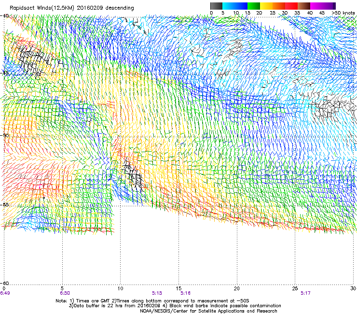Click the '20' longitude label on bottom axis
This screenshot has width=357, height=314.
click(x=237, y=289)
